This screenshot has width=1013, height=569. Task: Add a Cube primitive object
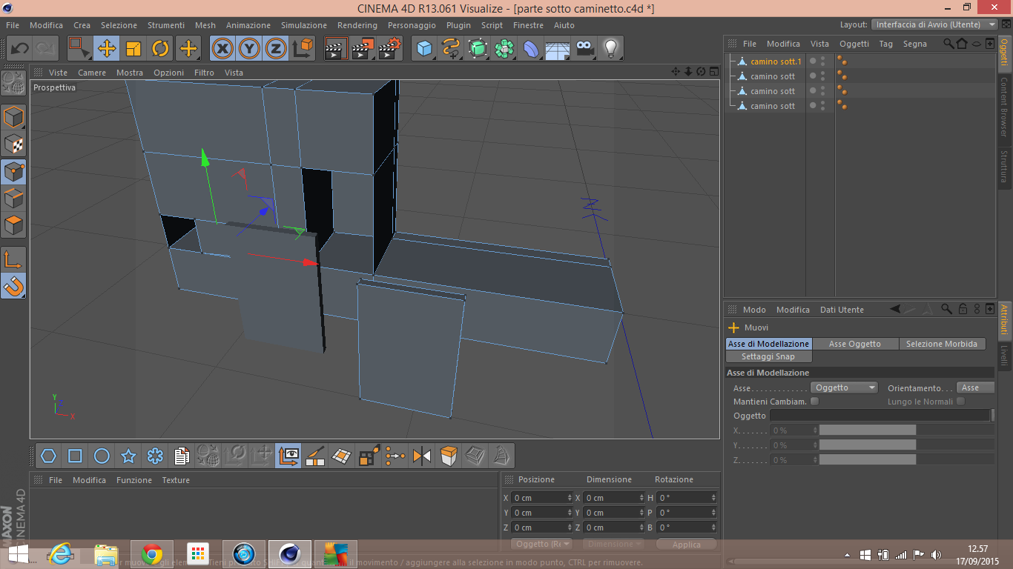pyautogui.click(x=424, y=49)
